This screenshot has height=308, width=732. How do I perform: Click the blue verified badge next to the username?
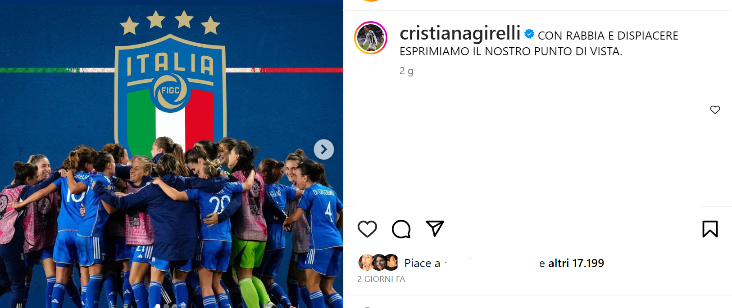tap(529, 34)
